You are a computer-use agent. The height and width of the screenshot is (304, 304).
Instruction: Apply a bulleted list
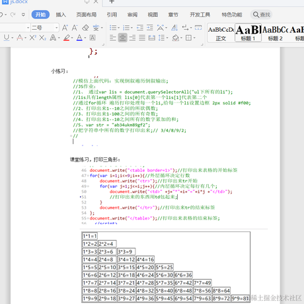pyautogui.click(x=113, y=28)
